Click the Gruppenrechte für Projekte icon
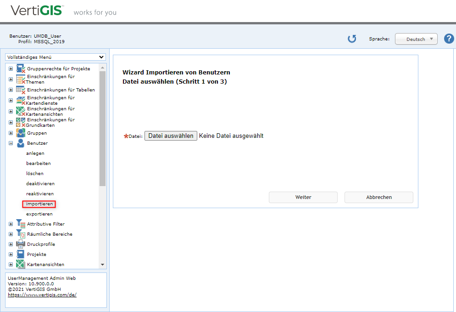The image size is (456, 312). pos(21,69)
